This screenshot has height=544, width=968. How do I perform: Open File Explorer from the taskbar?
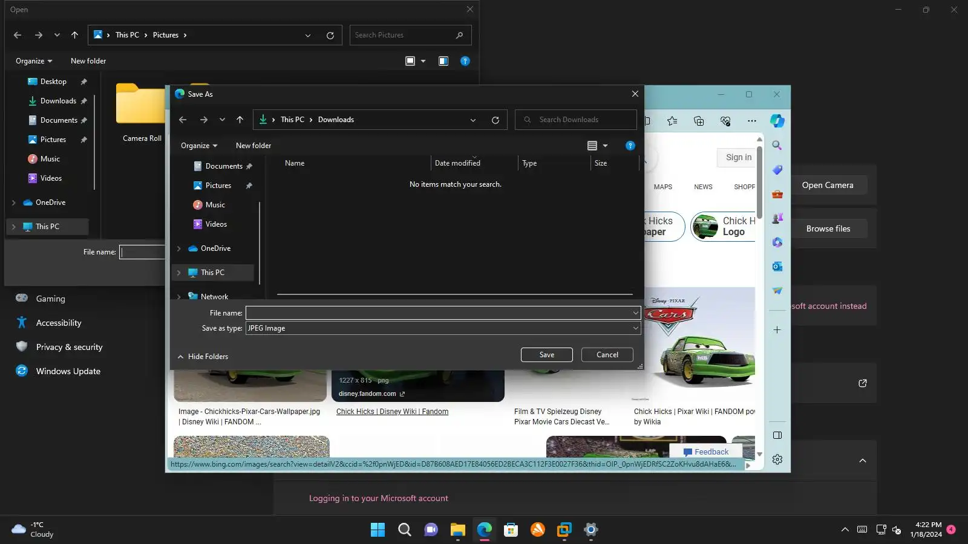[458, 530]
